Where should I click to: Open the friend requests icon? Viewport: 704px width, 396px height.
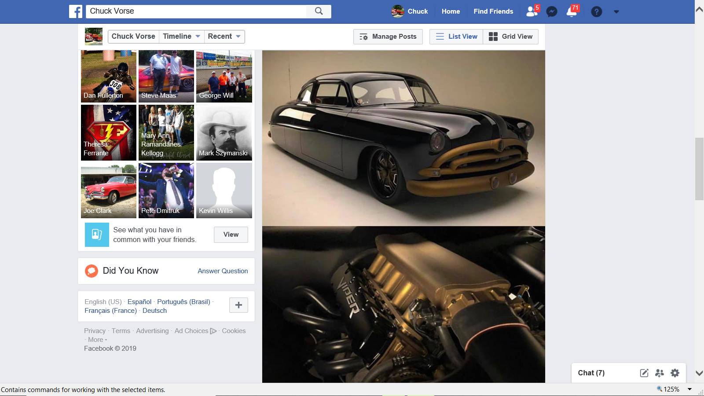coord(532,11)
